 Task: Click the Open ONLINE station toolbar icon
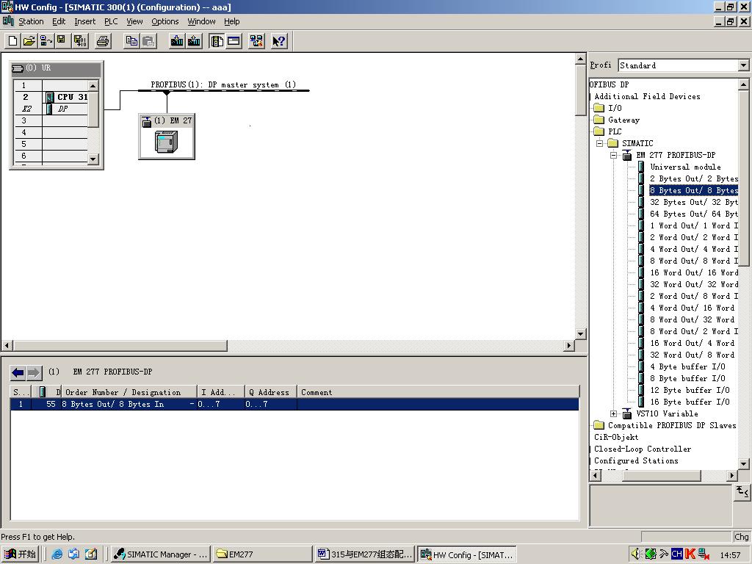click(x=46, y=41)
